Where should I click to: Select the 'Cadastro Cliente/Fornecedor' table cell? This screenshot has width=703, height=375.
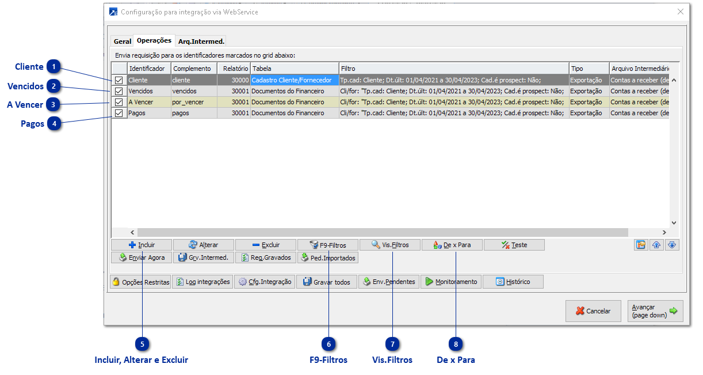[295, 80]
